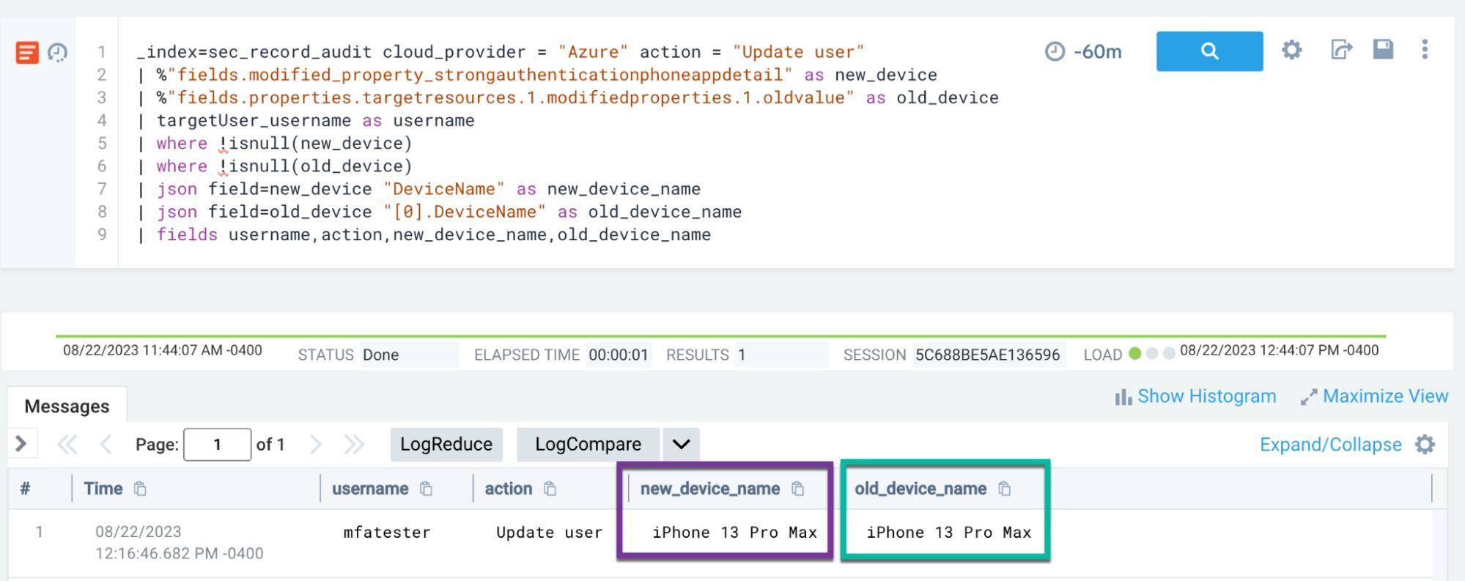
Task: Click the clock icon beside -60m
Action: click(x=1053, y=51)
